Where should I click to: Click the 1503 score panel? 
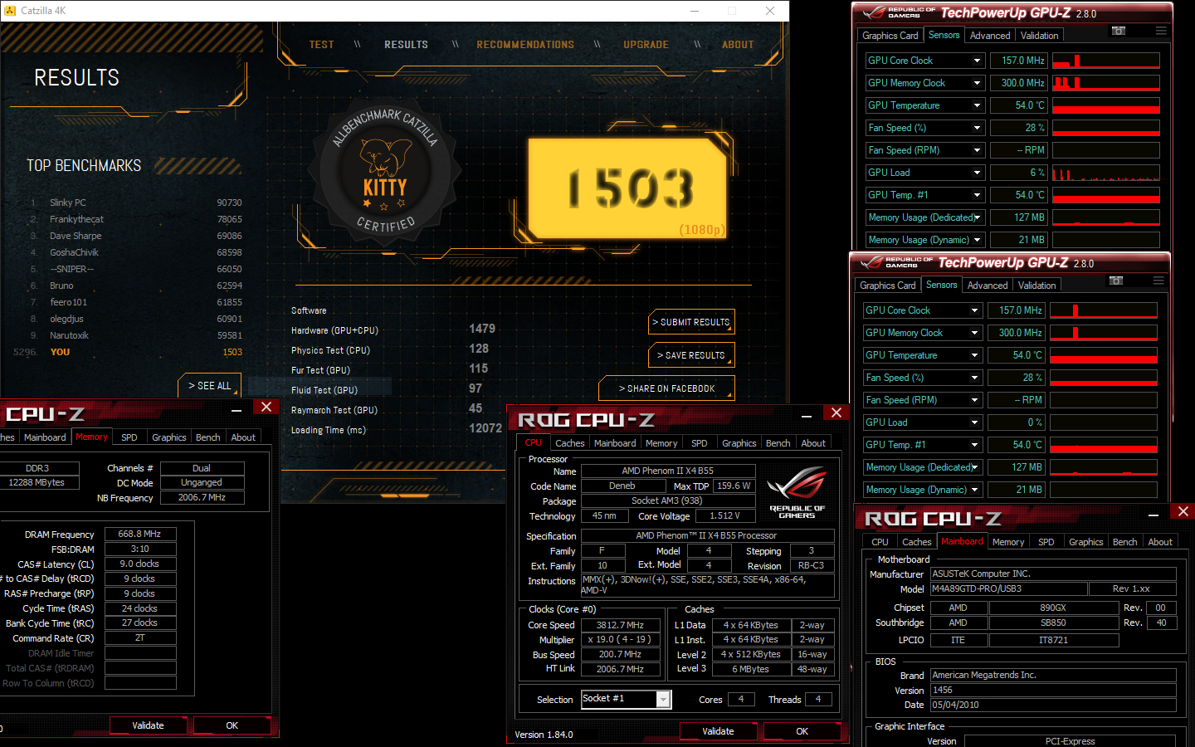point(628,189)
